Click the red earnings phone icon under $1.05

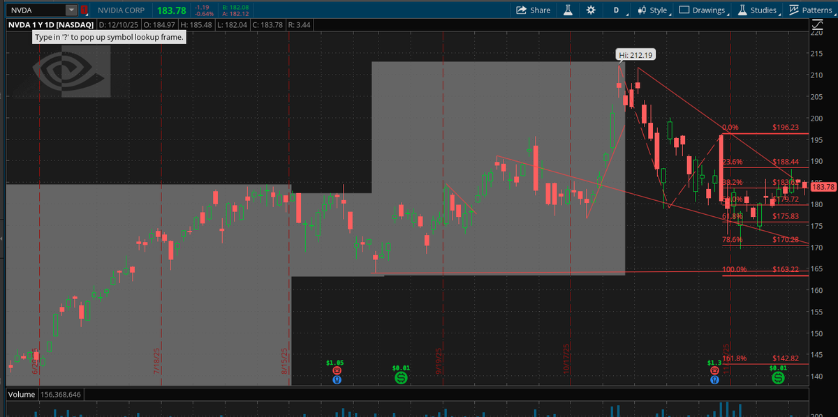337,372
